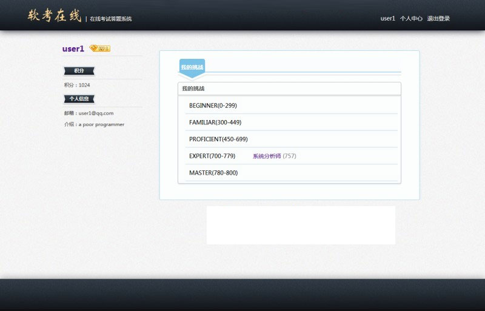Click user1 in the top navigation
The image size is (485, 311).
387,19
